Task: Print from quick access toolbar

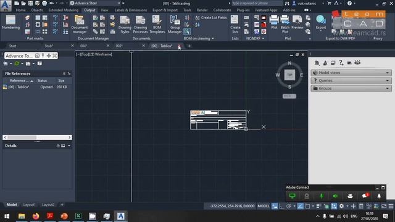Action: [44, 3]
